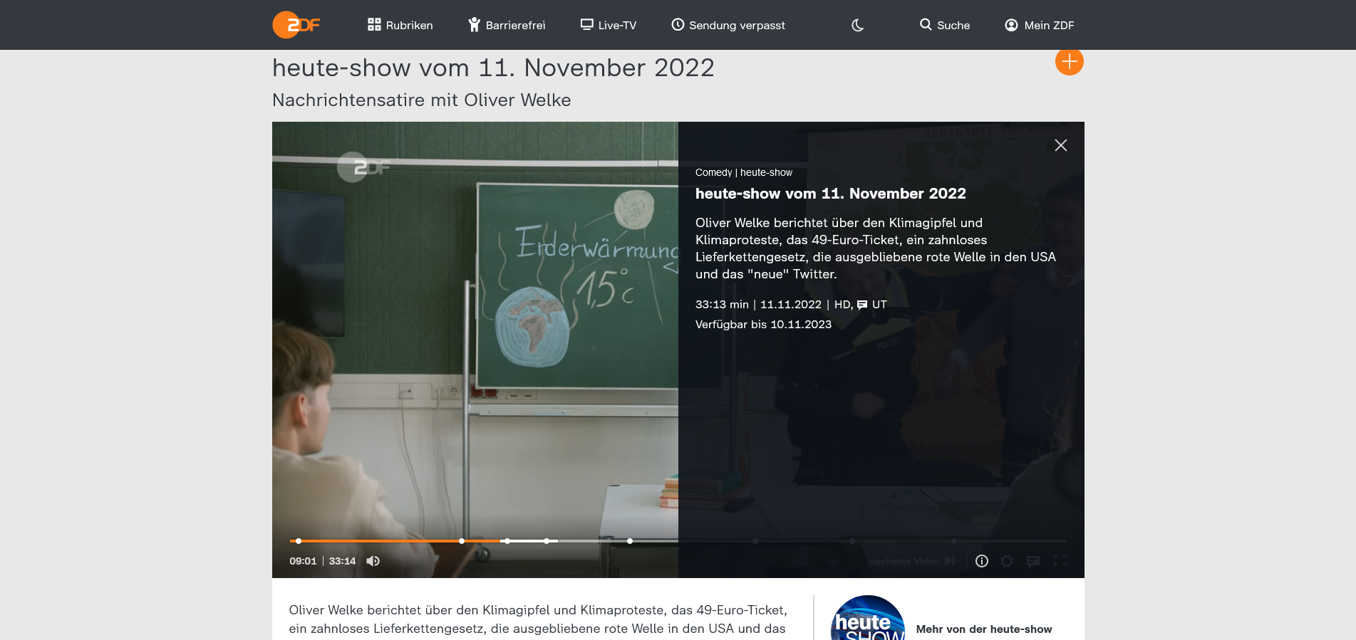Open the Suche search
The image size is (1356, 640).
click(x=944, y=25)
